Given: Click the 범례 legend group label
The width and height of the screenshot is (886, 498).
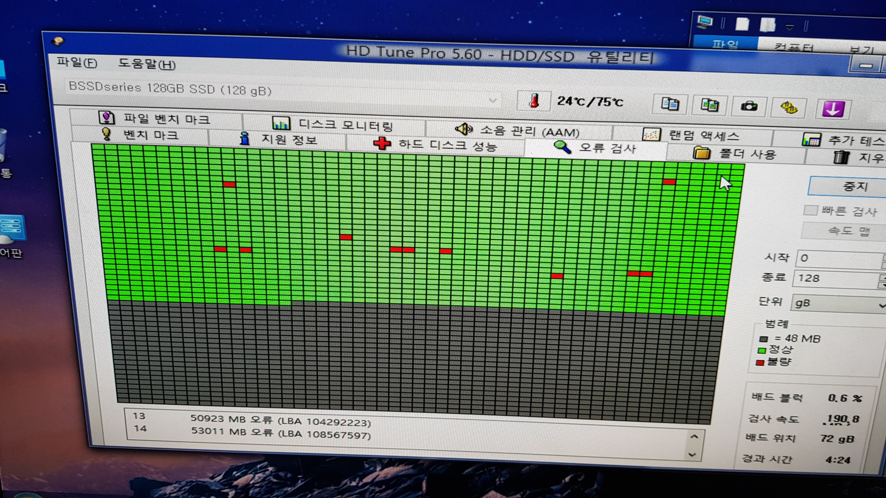Looking at the screenshot, I should [776, 324].
